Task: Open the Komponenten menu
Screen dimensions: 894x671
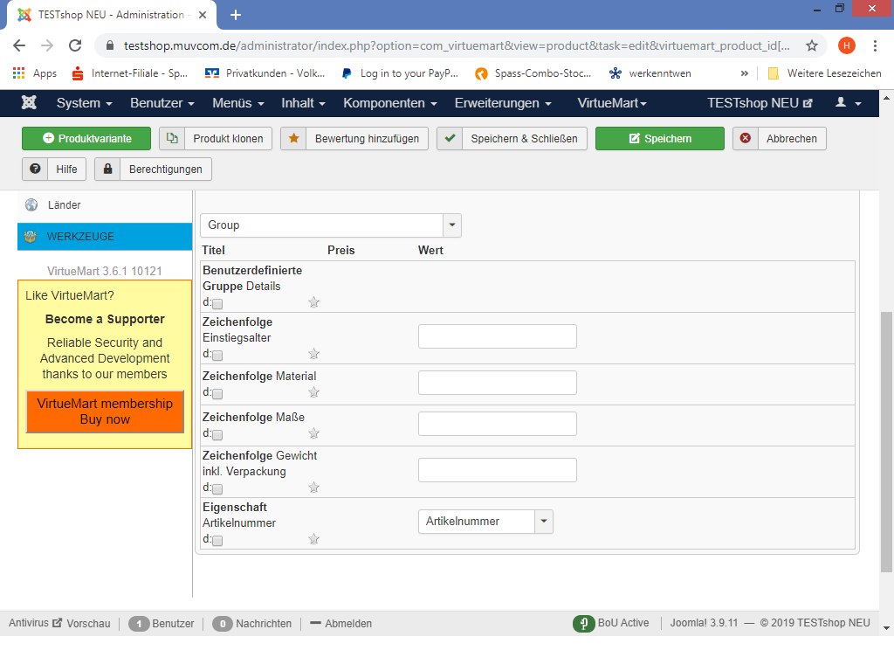Action: [389, 103]
